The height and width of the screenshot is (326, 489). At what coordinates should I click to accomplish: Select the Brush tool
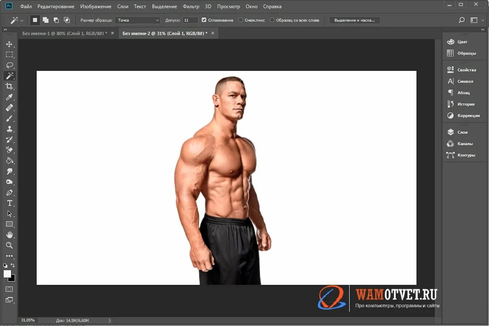point(9,118)
